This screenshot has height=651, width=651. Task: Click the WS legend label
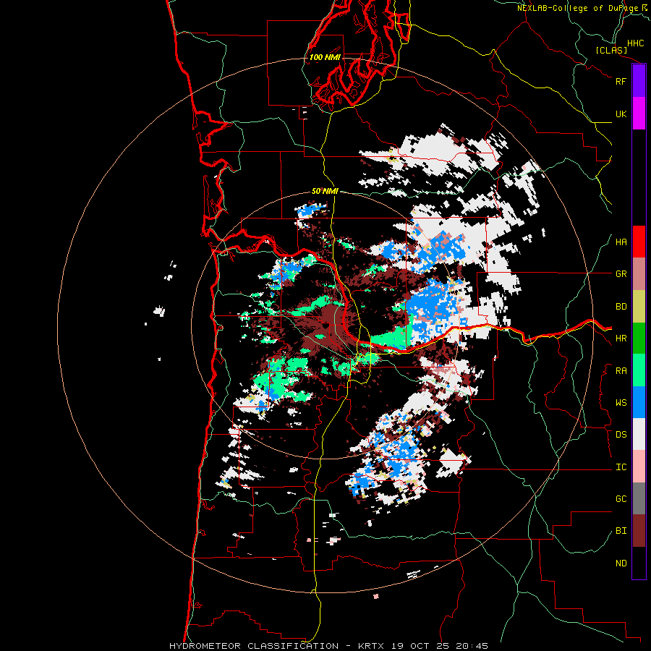621,403
